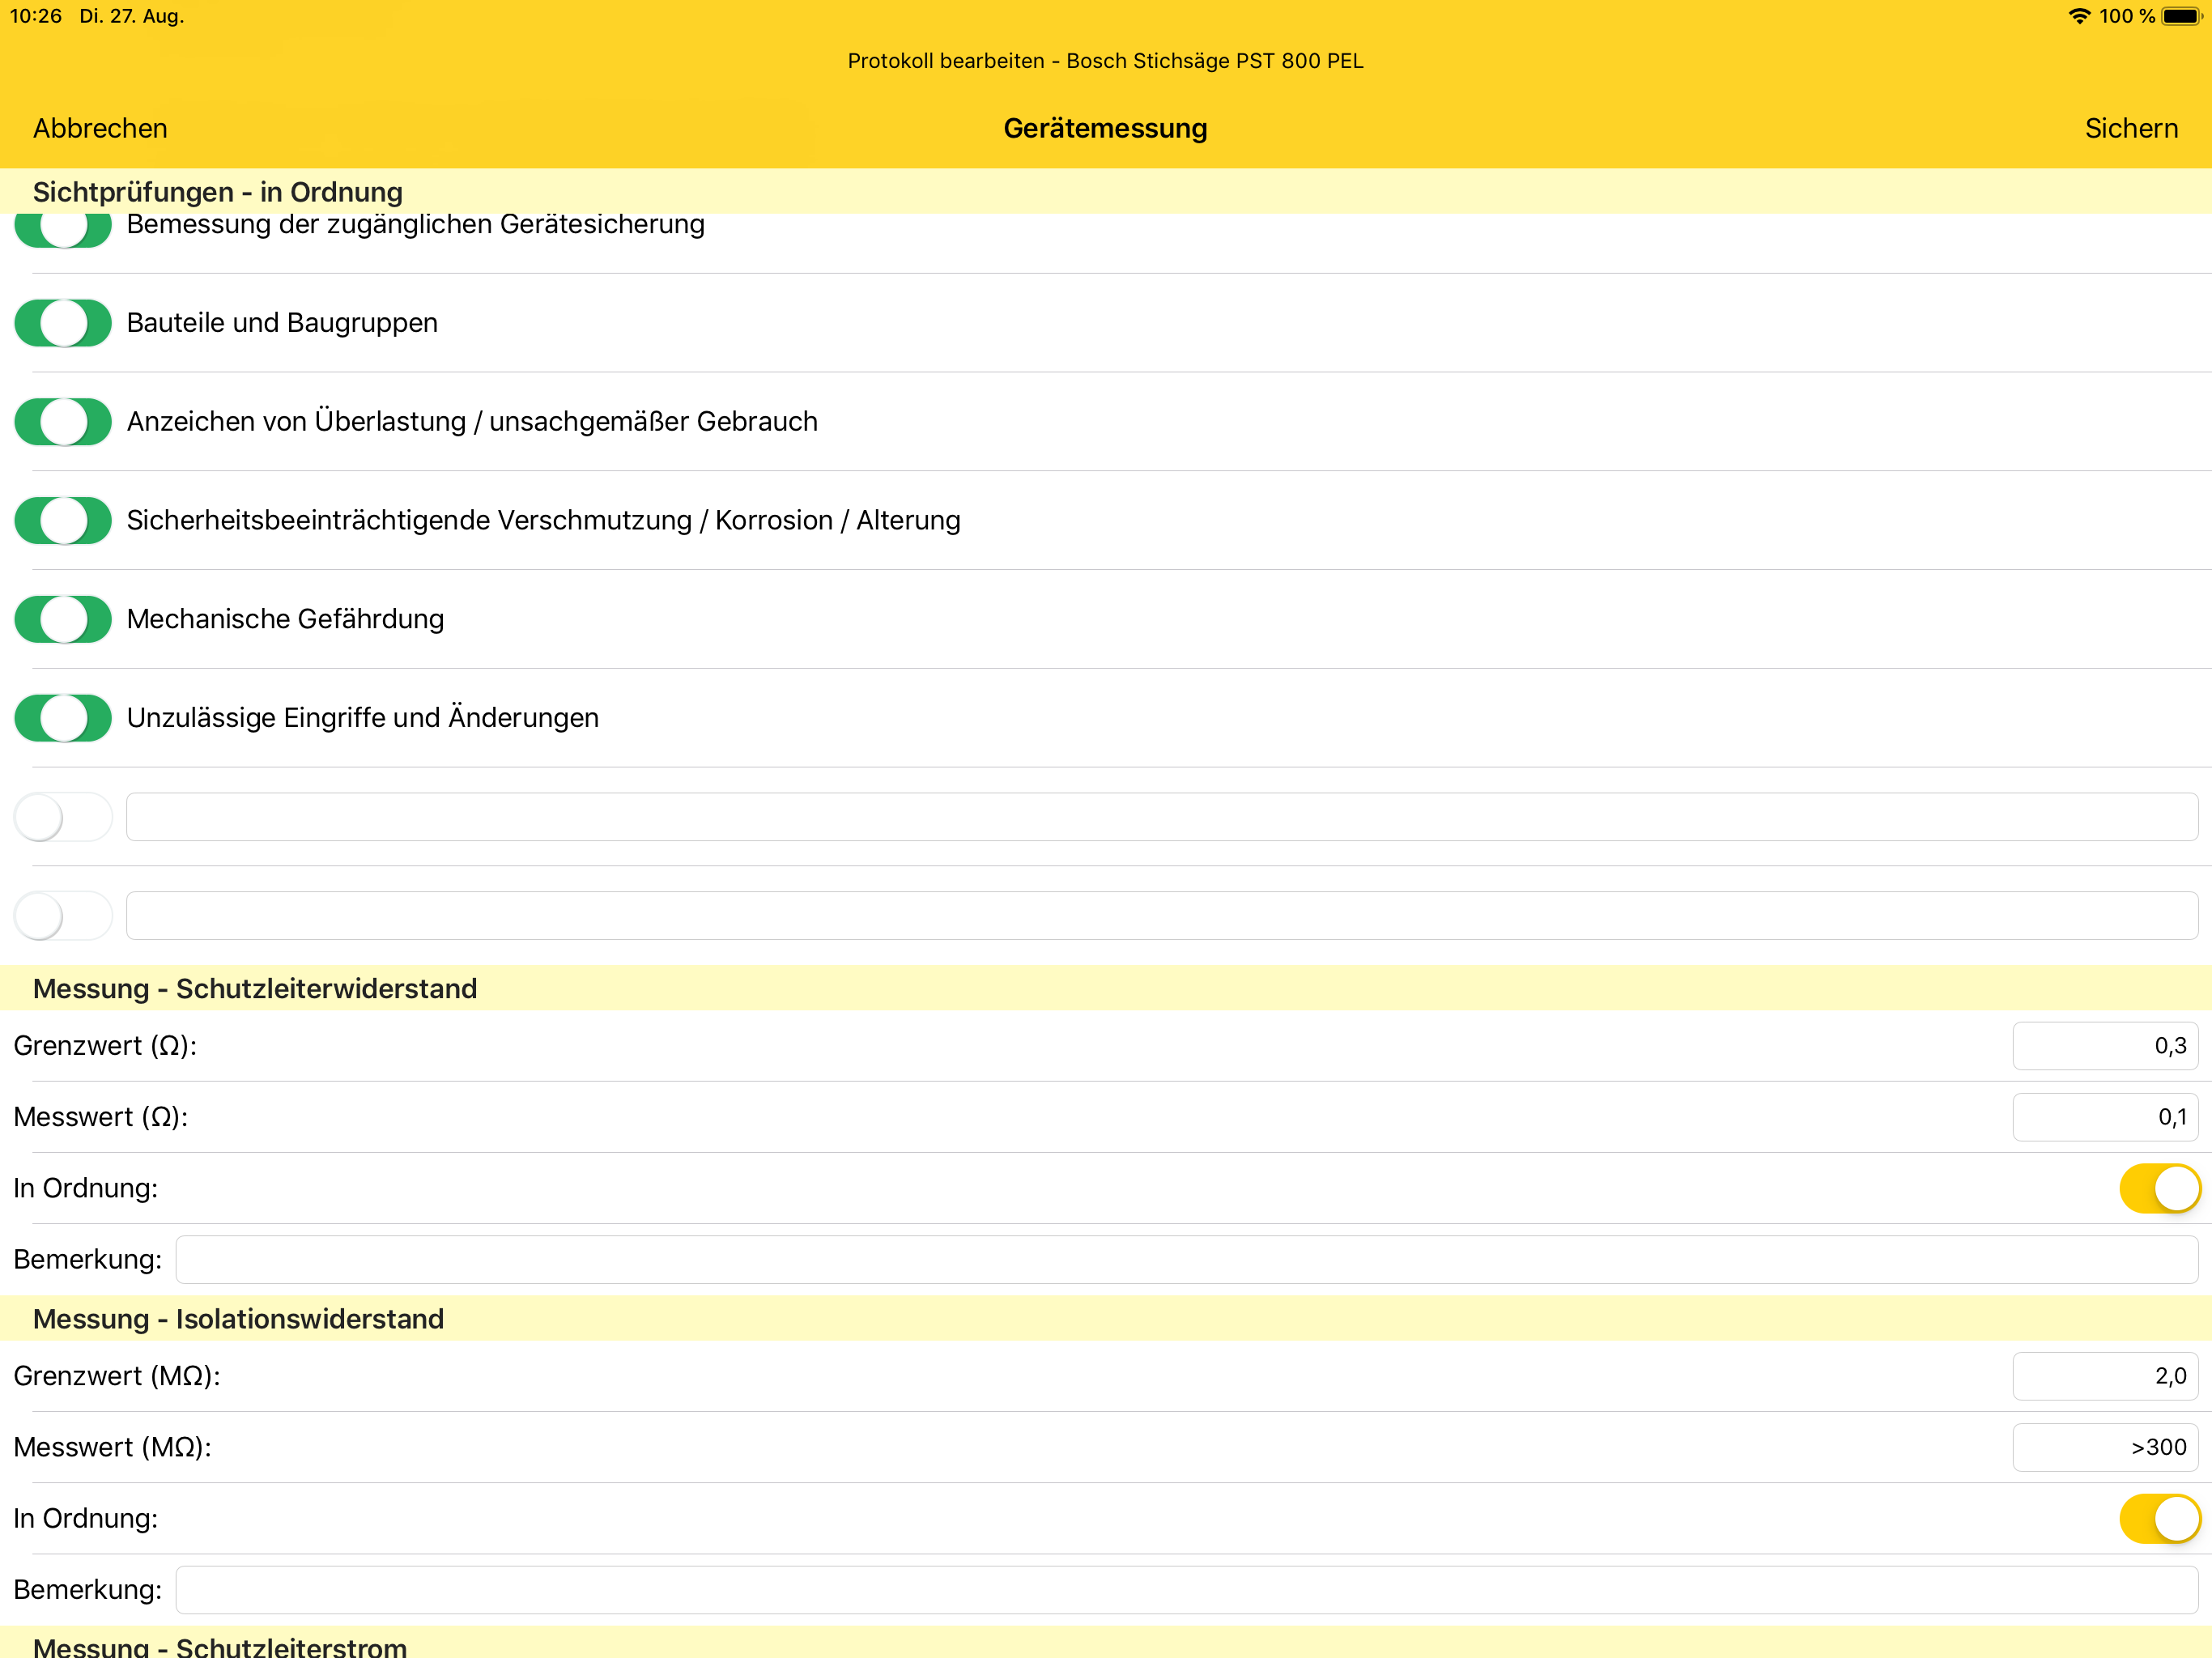The height and width of the screenshot is (1658, 2212).
Task: Toggle In Ordnung for Isolationswiderstand
Action: [2159, 1518]
